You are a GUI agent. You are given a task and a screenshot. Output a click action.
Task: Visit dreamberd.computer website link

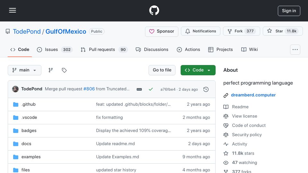(253, 95)
